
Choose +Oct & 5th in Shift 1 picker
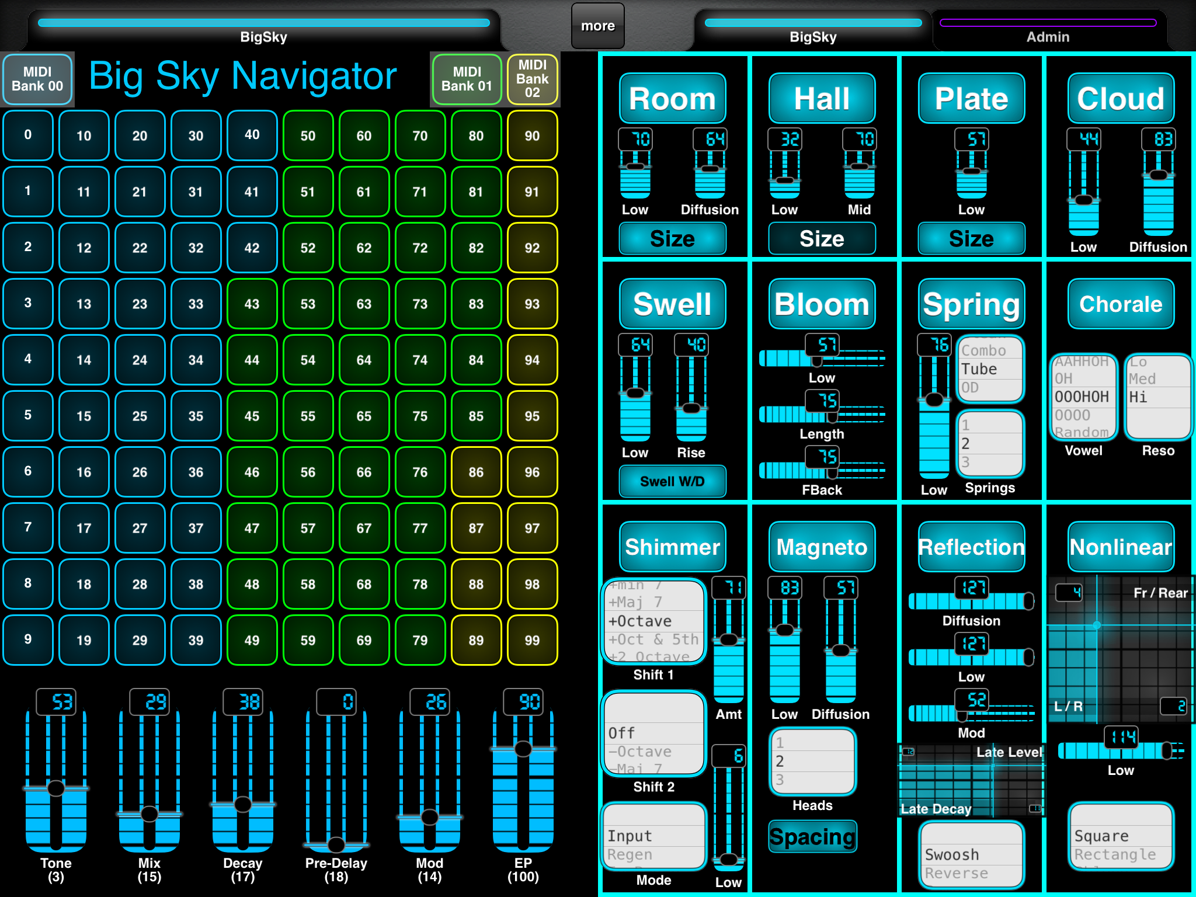pos(653,639)
